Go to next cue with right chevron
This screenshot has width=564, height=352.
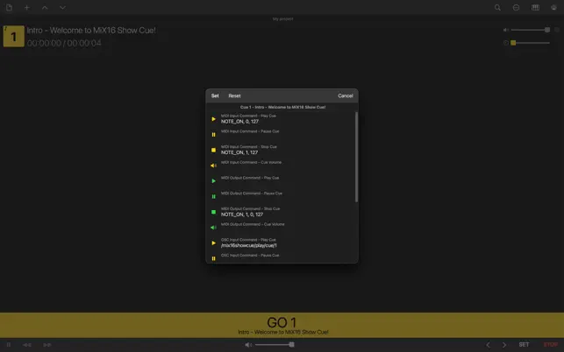(x=504, y=345)
